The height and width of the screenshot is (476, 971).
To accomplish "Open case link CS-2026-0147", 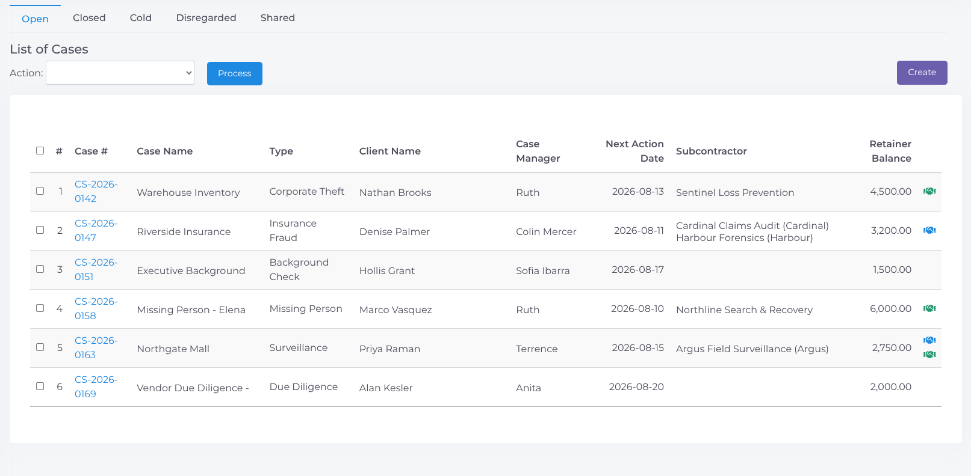I will coord(96,230).
